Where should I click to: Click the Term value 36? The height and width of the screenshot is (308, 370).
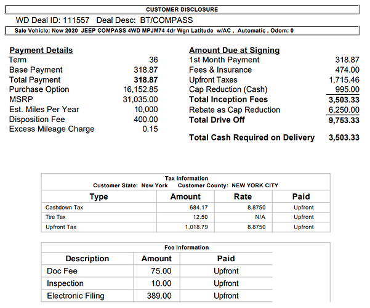click(153, 60)
